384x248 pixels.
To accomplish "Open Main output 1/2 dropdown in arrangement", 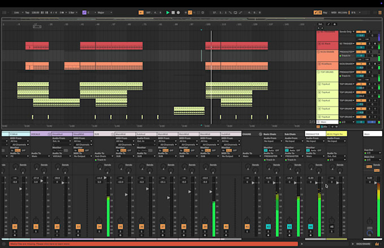I will pos(347,122).
